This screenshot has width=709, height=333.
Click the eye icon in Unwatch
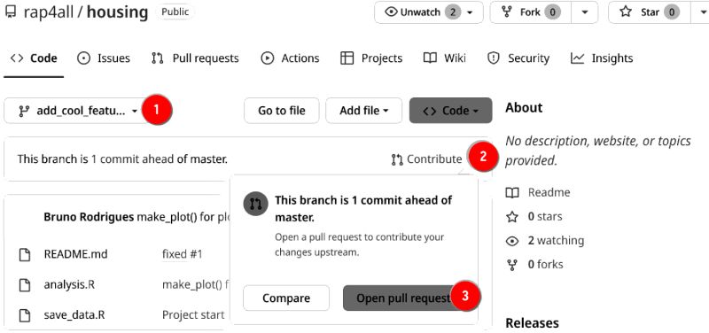[x=391, y=12]
